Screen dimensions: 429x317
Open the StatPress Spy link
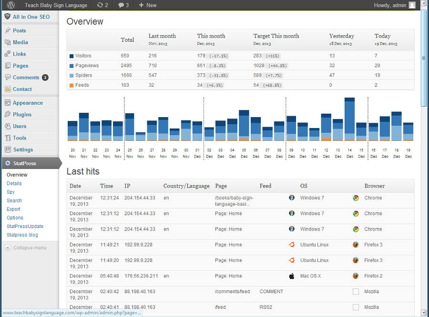[10, 192]
